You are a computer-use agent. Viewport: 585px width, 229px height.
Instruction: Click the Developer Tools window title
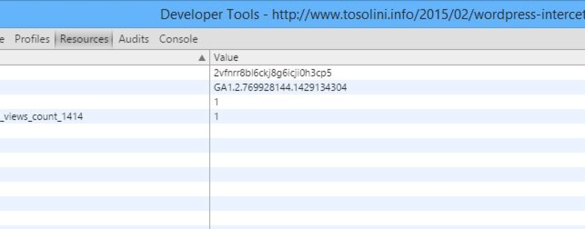click(373, 15)
